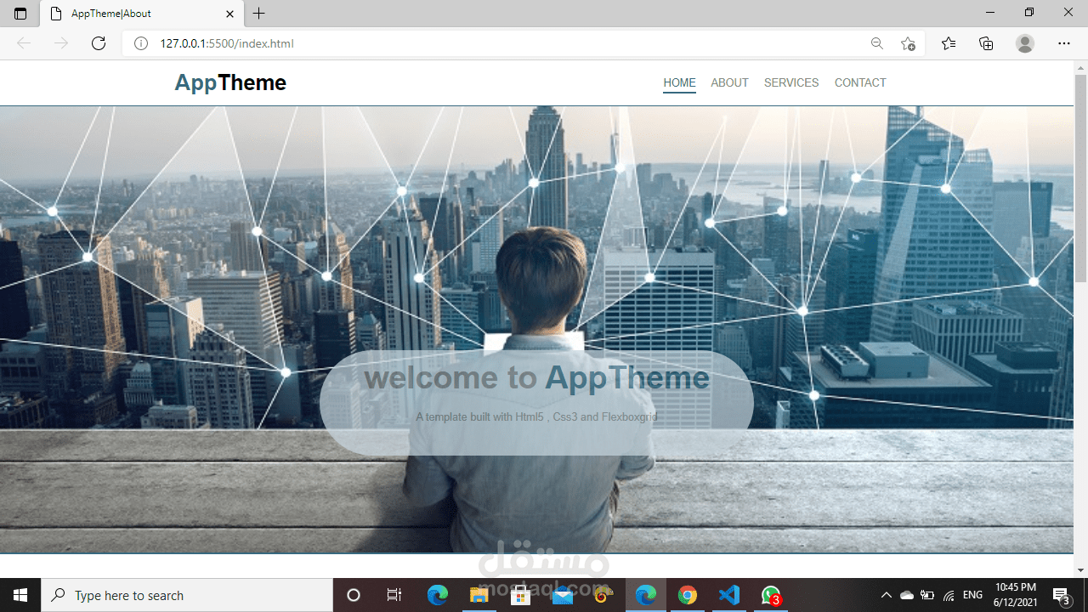Expand hidden icons in the system tray
Image resolution: width=1088 pixels, height=612 pixels.
(x=887, y=595)
